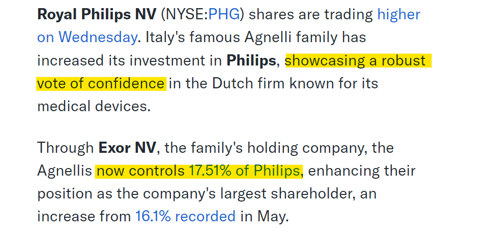494x232 pixels.
Task: Click the highlighted 'showcasing a robust' text
Action: tap(358, 60)
